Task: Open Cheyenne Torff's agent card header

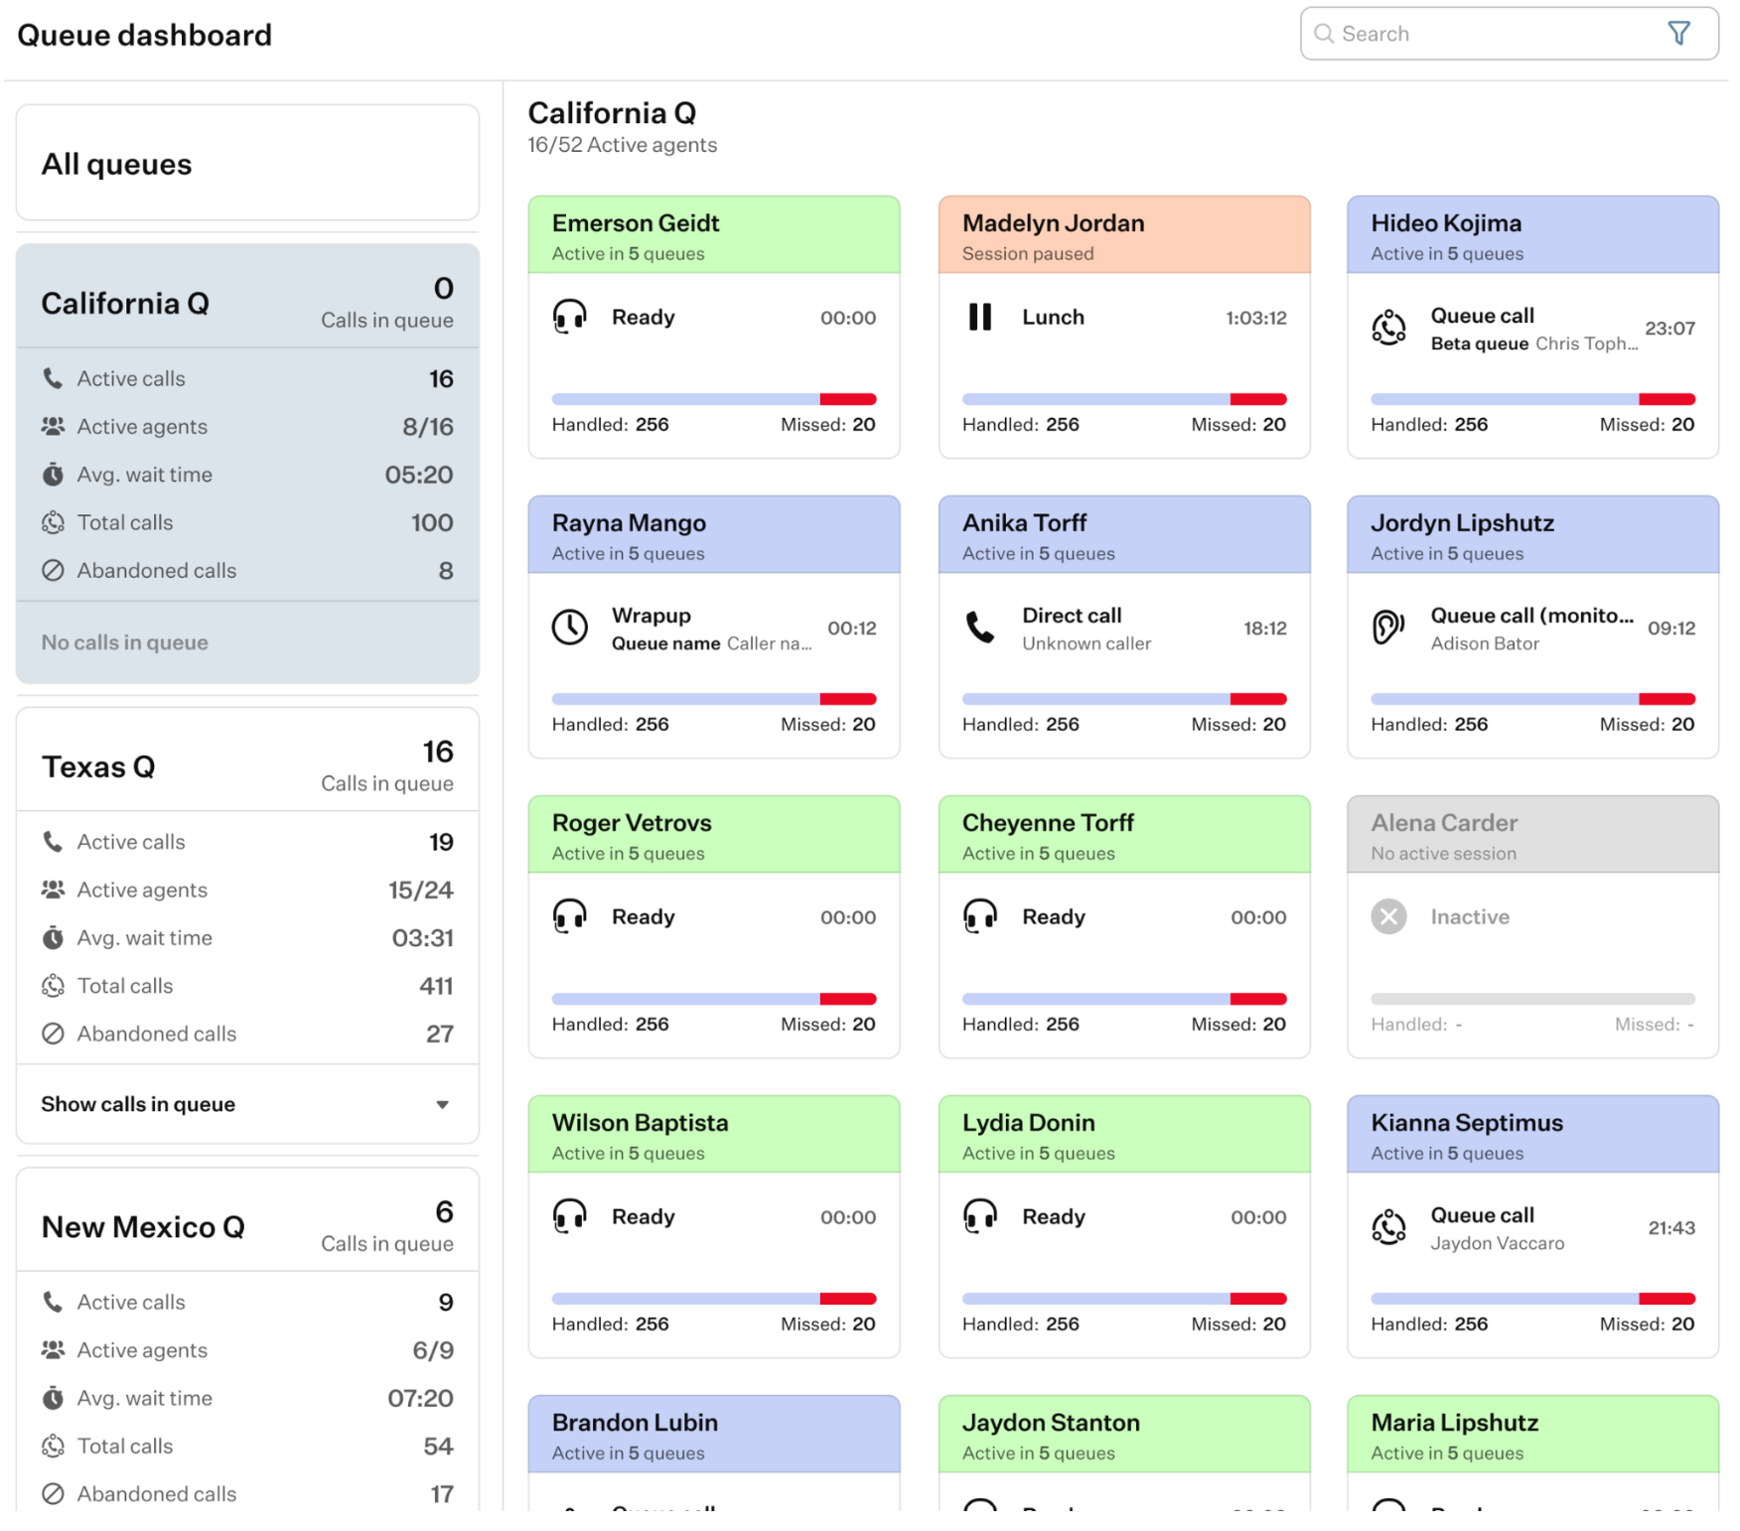Action: (1123, 836)
